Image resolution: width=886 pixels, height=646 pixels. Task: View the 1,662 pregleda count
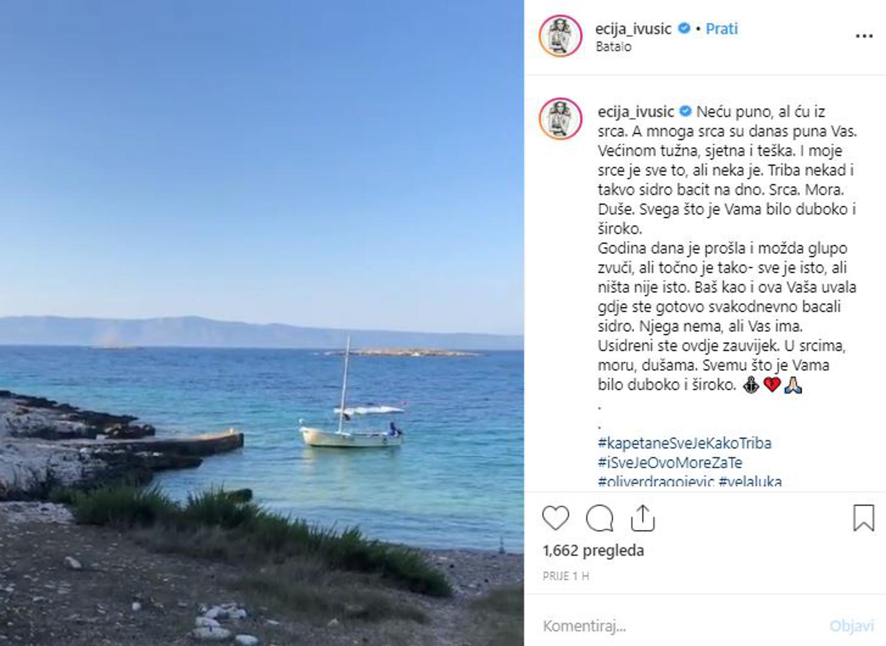point(593,550)
